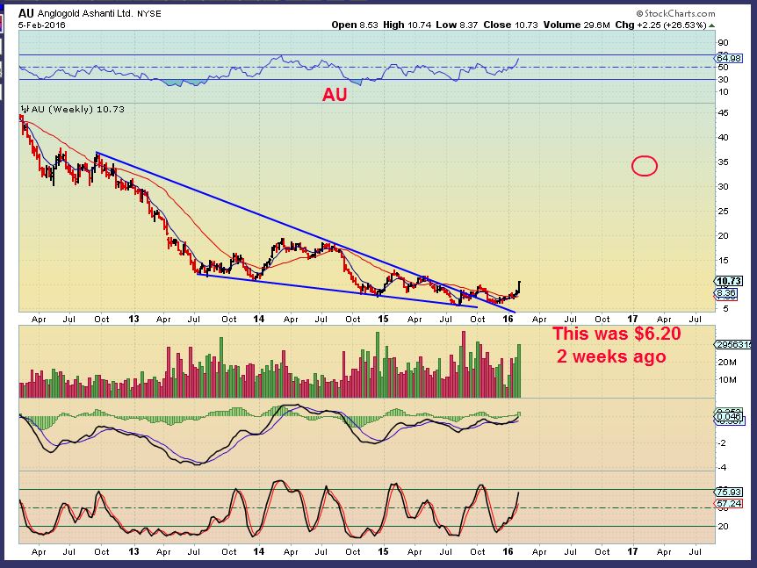The height and width of the screenshot is (568, 757).
Task: Click the 'Open 8.53' value
Action: (x=355, y=25)
